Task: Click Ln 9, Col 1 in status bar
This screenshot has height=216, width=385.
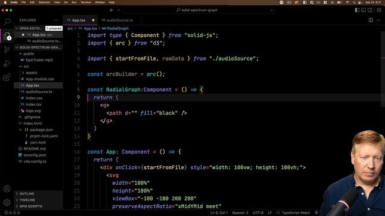Action: click(219, 213)
